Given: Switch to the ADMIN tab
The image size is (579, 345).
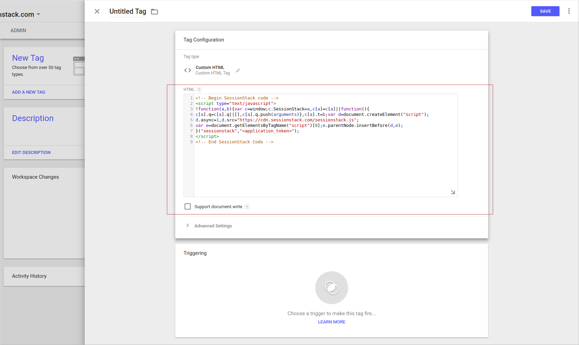Looking at the screenshot, I should click(18, 31).
